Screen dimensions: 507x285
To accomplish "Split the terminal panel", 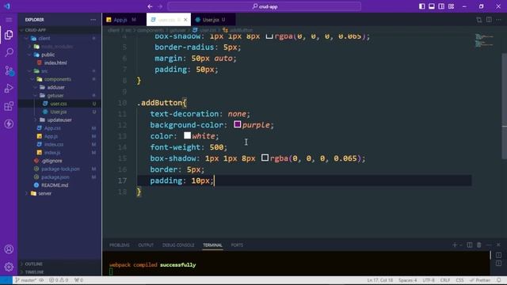I will click(470, 245).
